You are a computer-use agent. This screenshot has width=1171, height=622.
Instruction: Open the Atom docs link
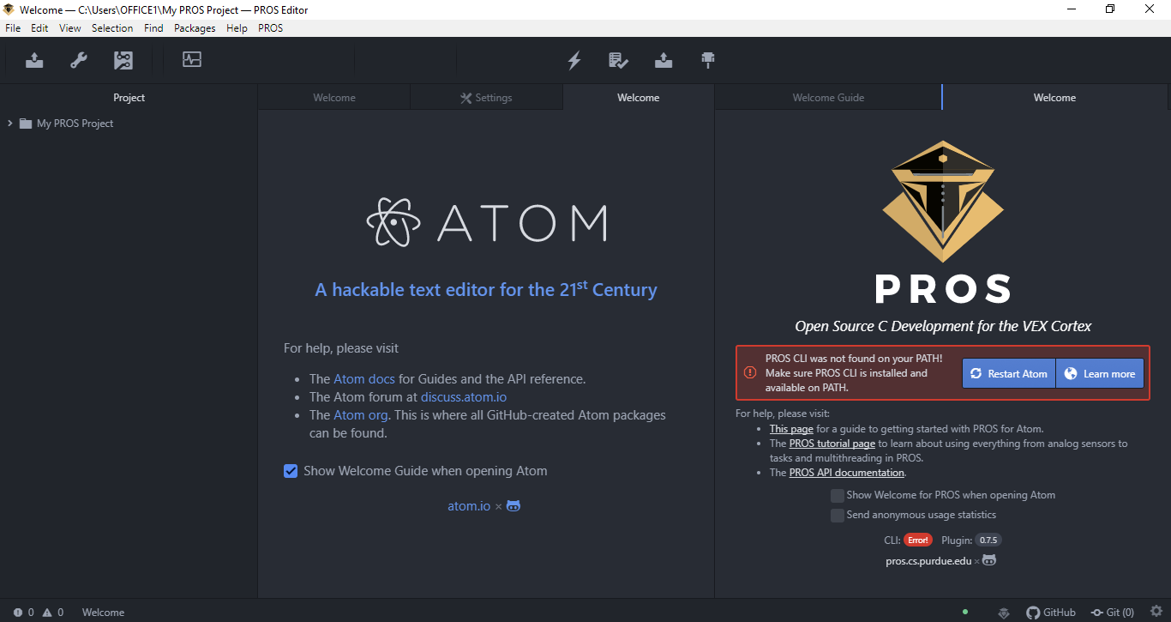click(364, 378)
